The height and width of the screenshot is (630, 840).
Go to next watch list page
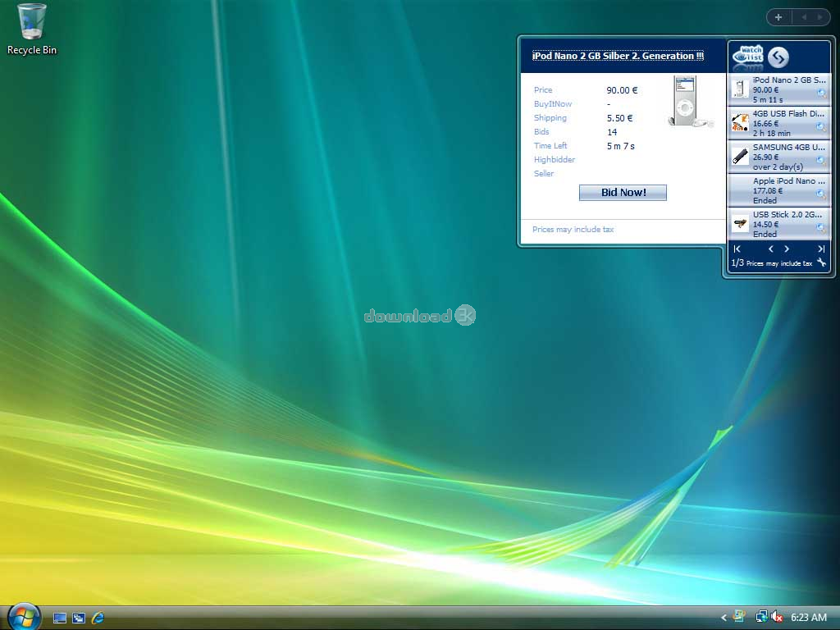tap(787, 249)
